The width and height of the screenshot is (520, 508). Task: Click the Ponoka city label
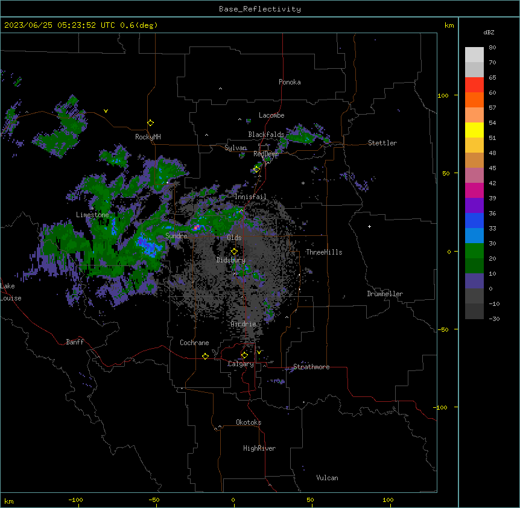[290, 82]
